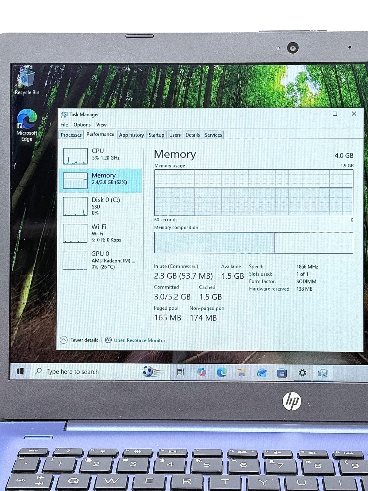Open the Windows Start button
This screenshot has height=491, width=368.
[20, 372]
